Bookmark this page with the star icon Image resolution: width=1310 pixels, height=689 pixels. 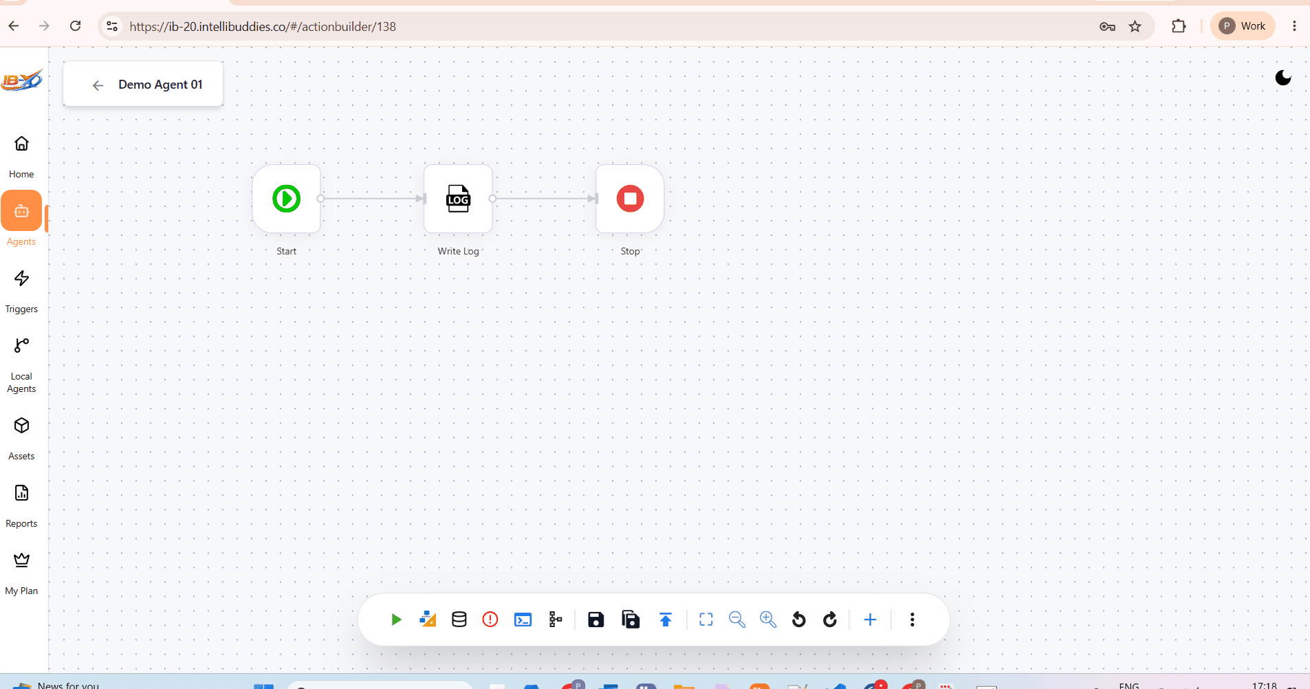click(x=1135, y=26)
